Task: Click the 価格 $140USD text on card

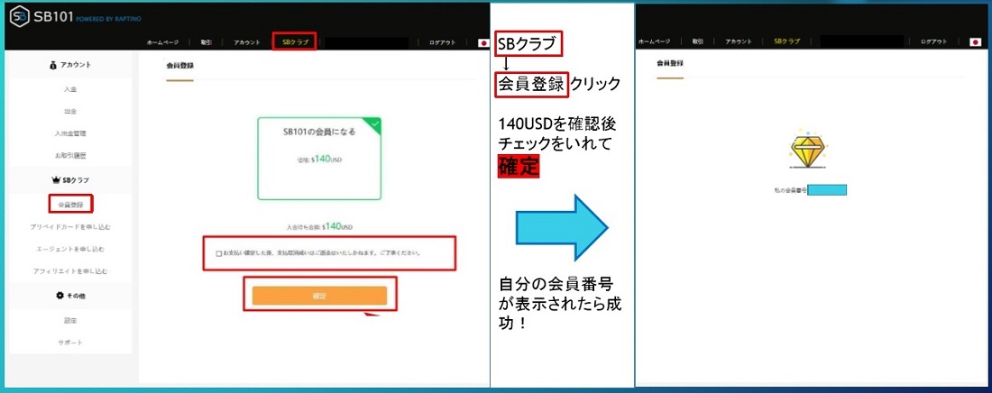Action: click(x=319, y=160)
